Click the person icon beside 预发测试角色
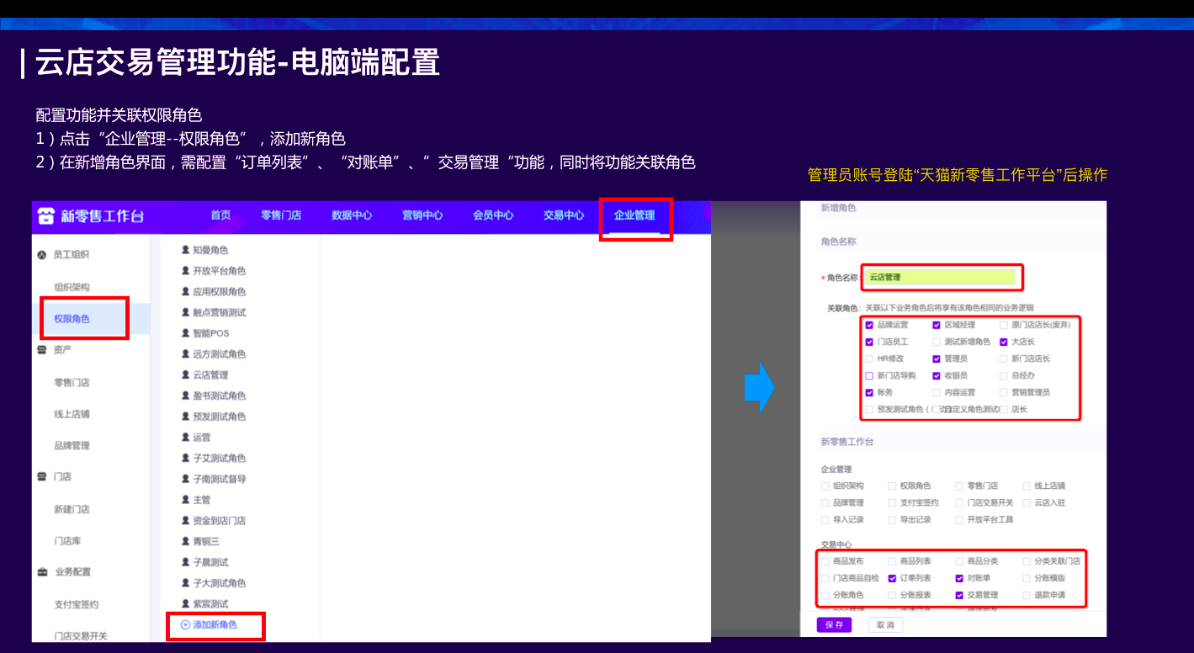Viewport: 1194px width, 653px height. pyautogui.click(x=186, y=417)
